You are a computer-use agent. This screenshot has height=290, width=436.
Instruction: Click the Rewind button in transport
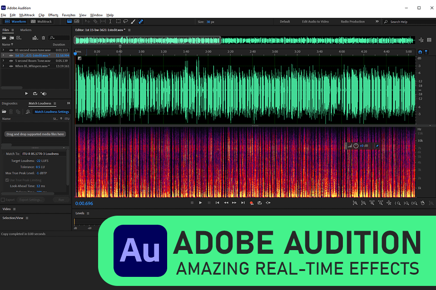point(226,203)
